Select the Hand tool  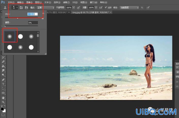3,98
